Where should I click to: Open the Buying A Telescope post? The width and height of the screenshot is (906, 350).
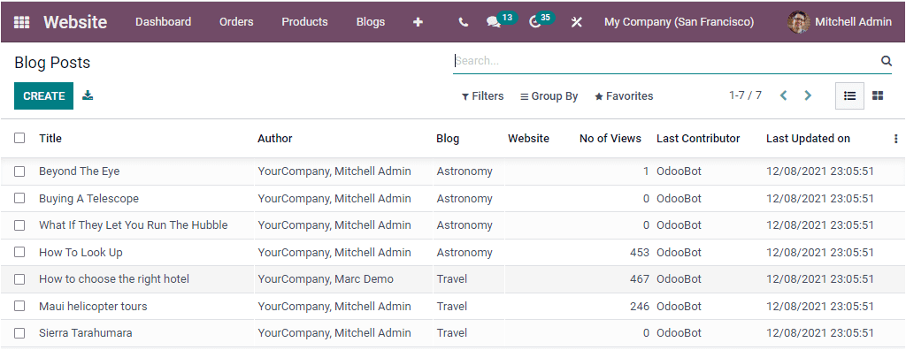tap(89, 198)
